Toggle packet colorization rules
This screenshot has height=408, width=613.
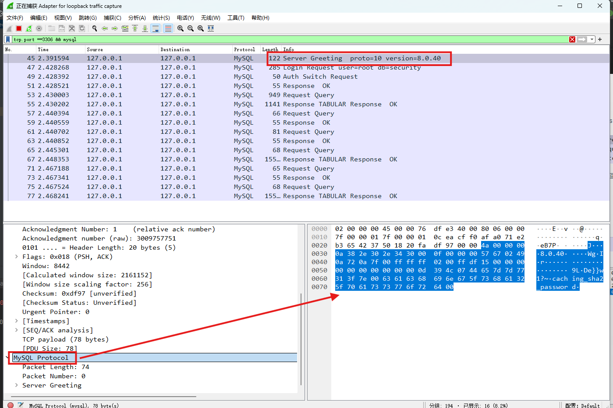click(x=168, y=28)
